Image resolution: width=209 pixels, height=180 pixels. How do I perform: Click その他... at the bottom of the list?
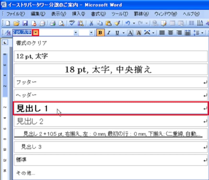pyautogui.click(x=26, y=172)
